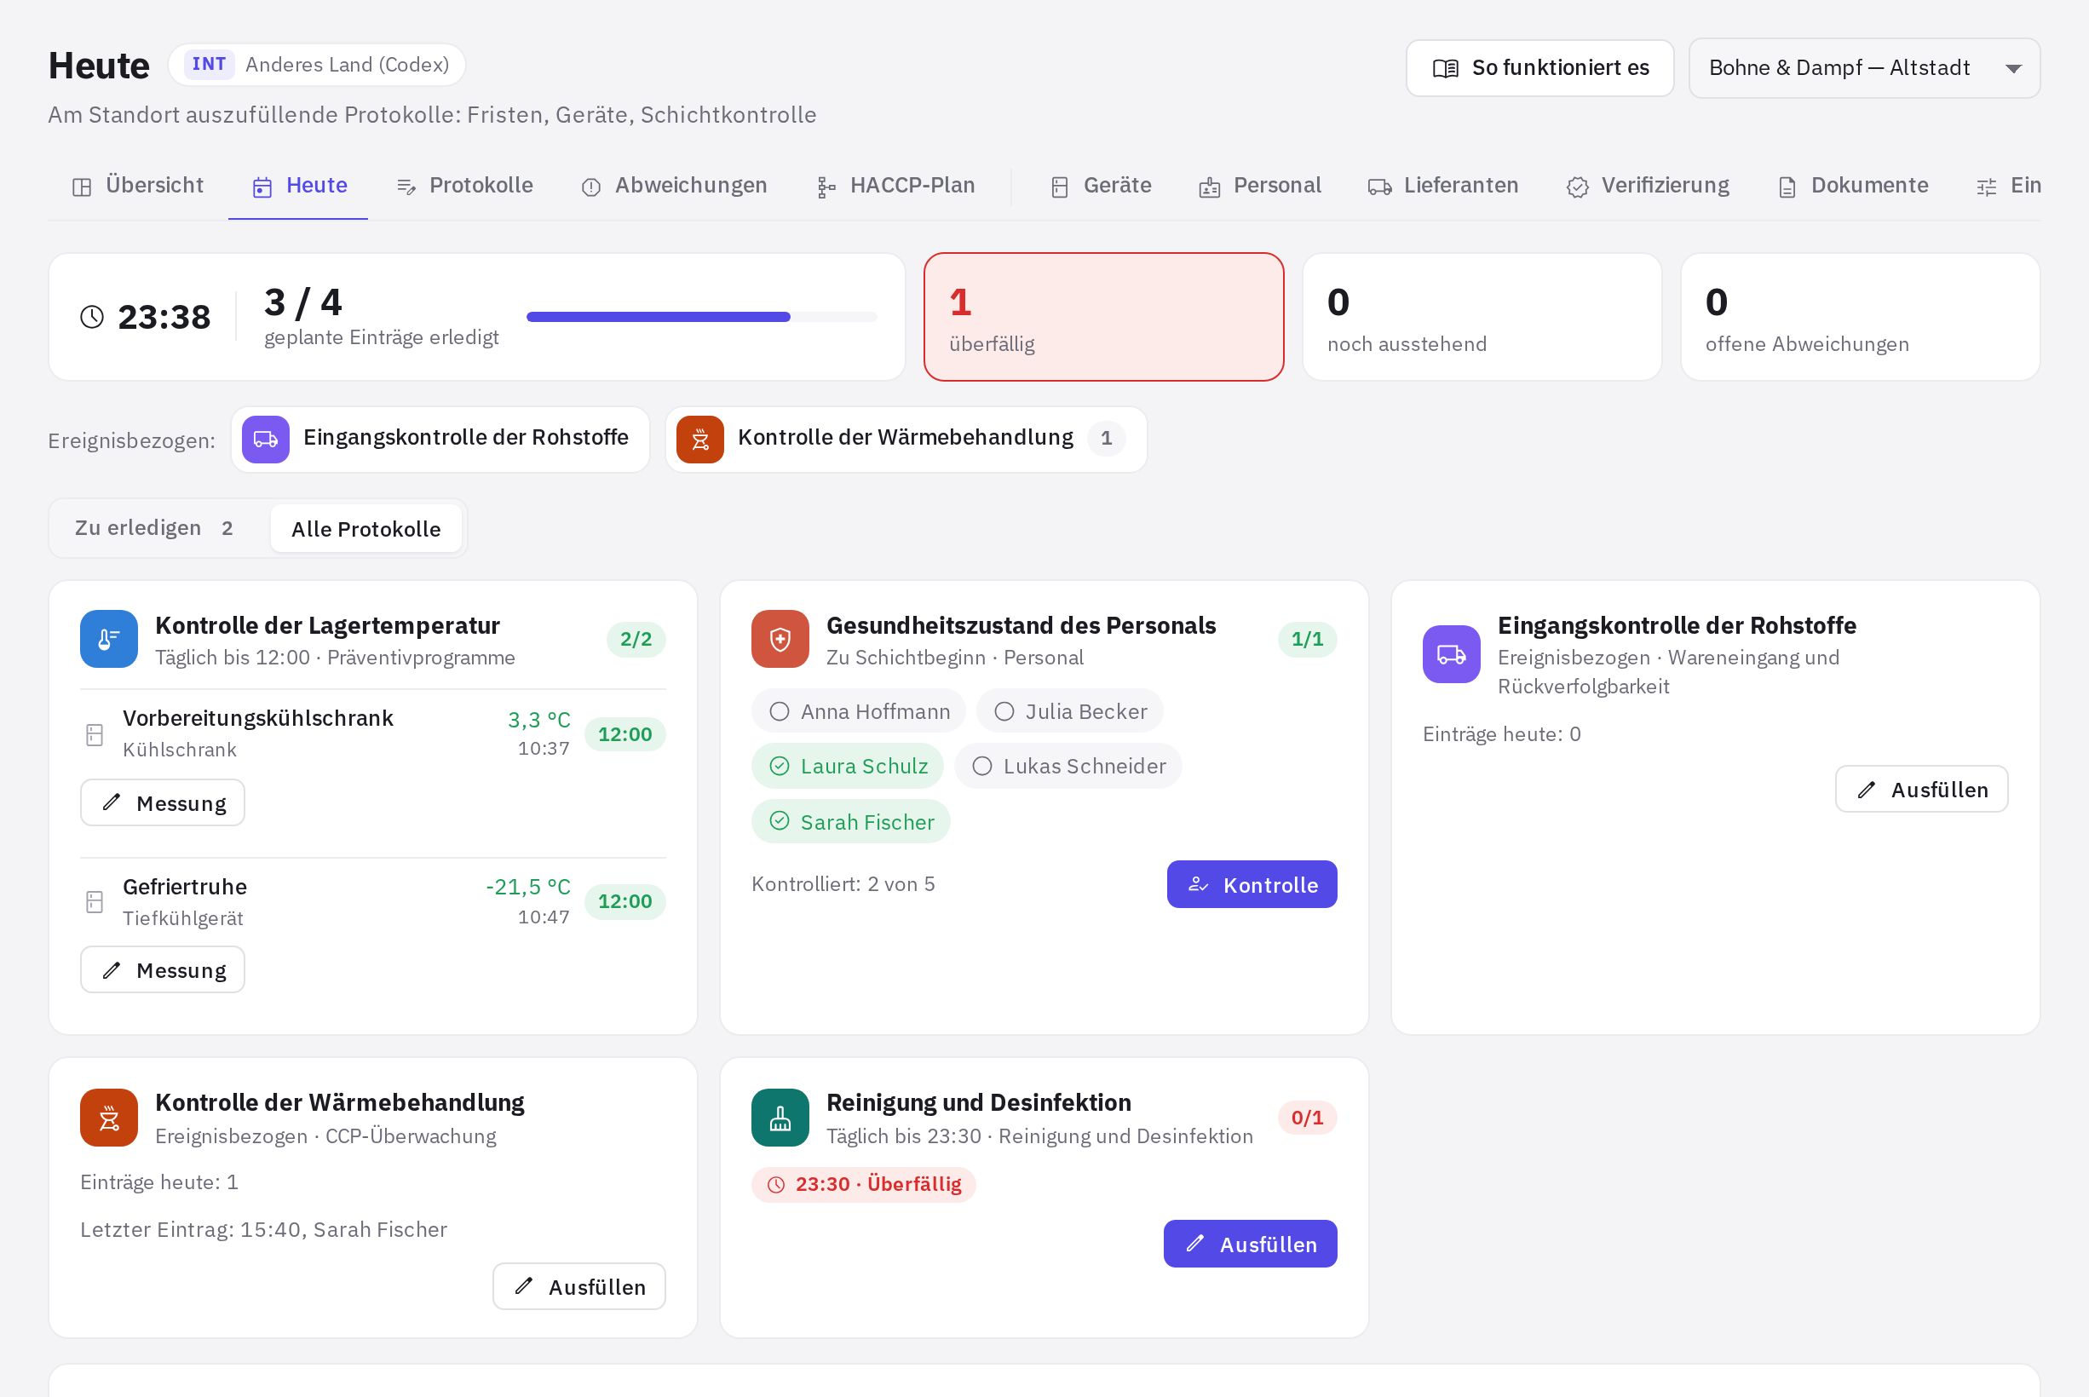The height and width of the screenshot is (1397, 2089).
Task: Click the 3 / 4 progress bar
Action: (702, 317)
